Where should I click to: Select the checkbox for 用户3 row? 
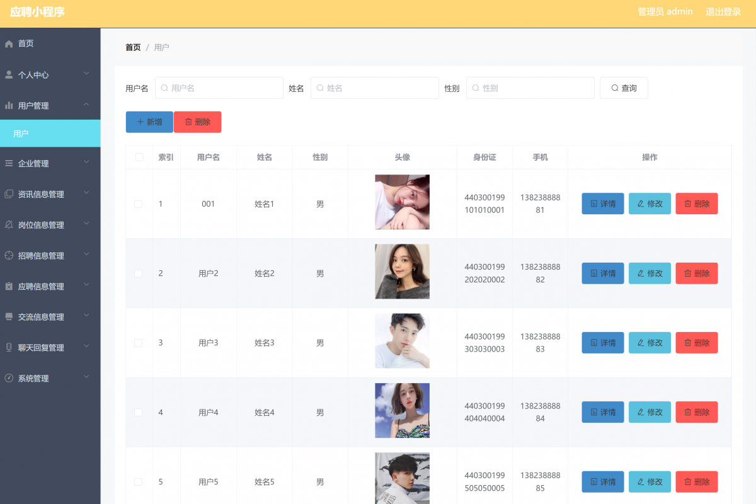pyautogui.click(x=139, y=343)
